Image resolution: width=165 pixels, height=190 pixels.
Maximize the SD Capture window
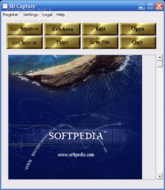(150, 6)
